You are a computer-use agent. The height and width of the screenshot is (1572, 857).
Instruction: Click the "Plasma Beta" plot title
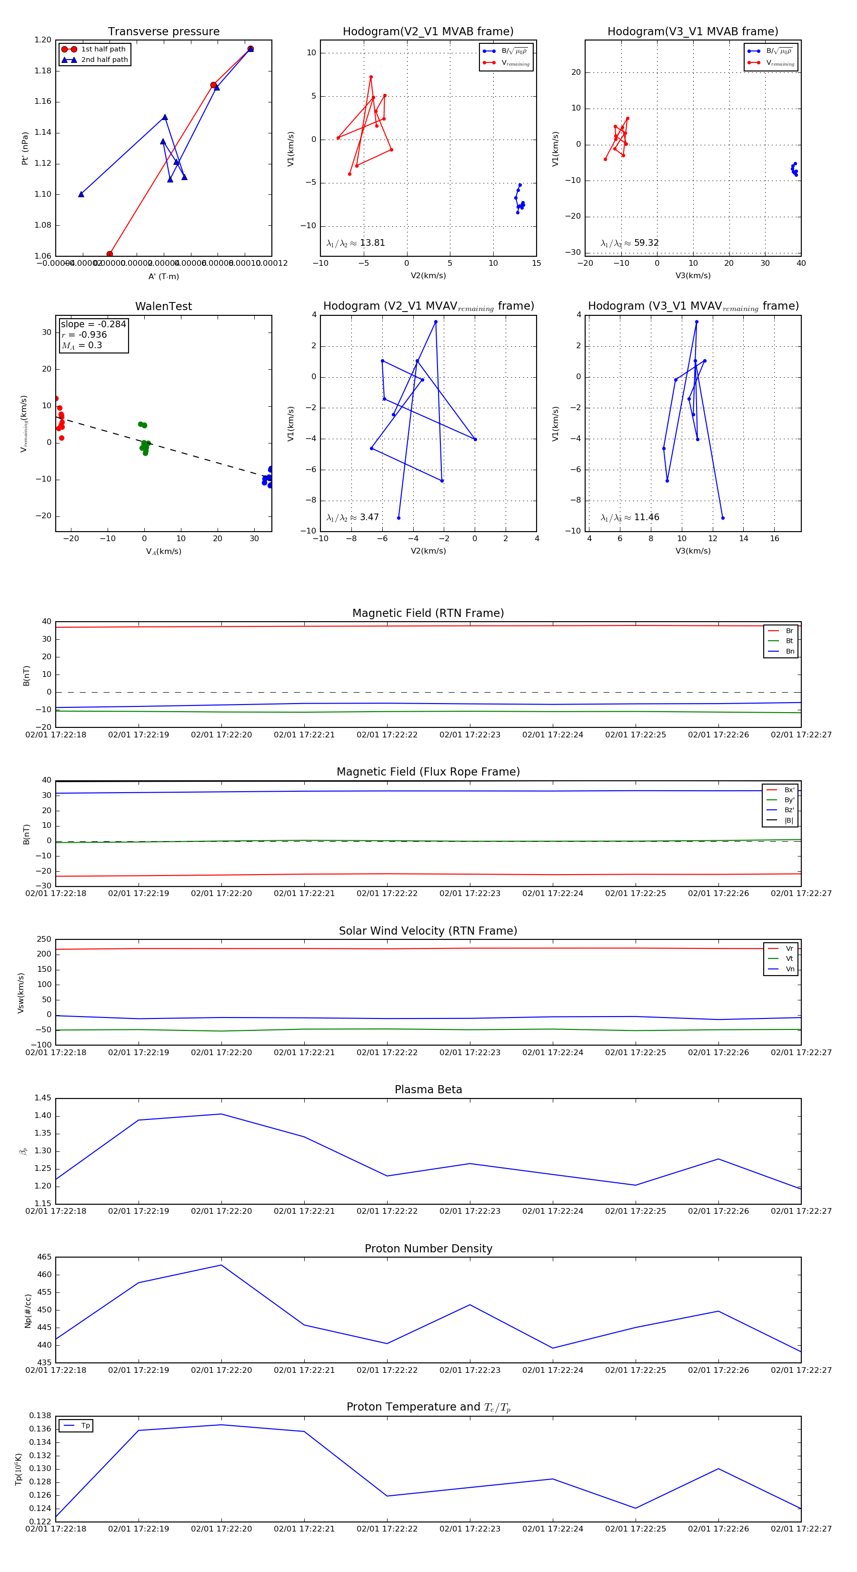point(428,1089)
